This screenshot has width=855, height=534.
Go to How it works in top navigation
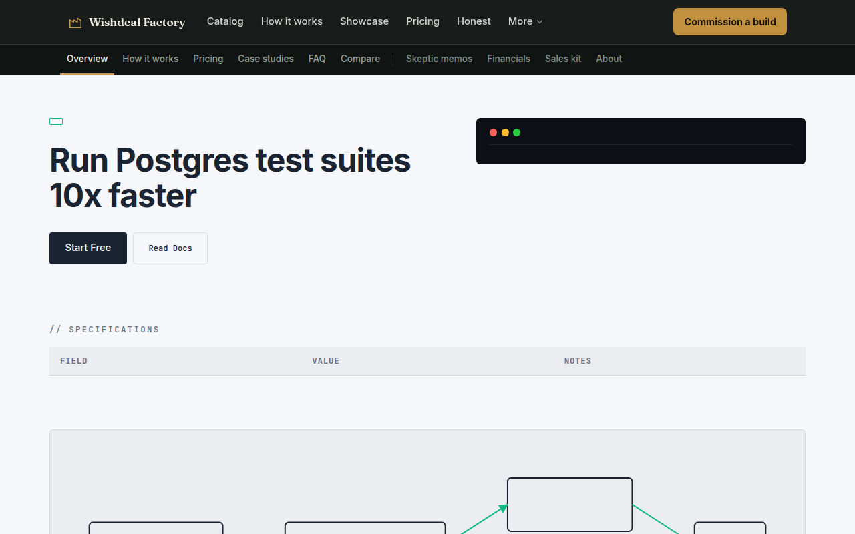click(292, 21)
